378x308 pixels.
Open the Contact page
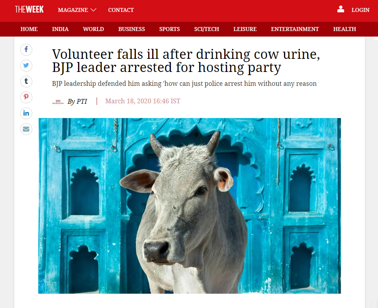[x=121, y=10]
